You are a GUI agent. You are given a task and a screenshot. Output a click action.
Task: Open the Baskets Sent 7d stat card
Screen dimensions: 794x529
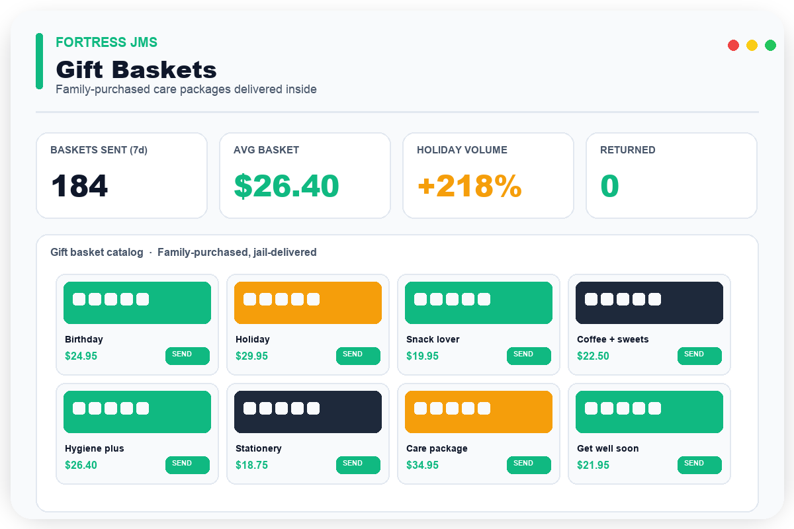pyautogui.click(x=122, y=175)
